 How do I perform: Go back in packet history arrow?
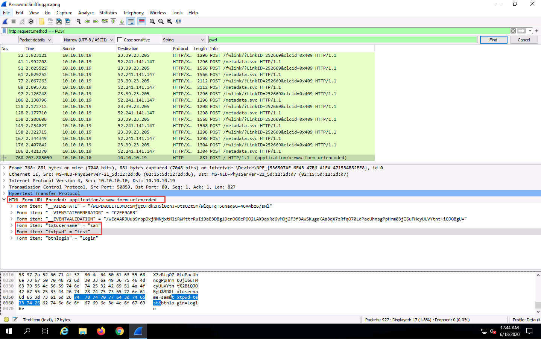tap(87, 21)
